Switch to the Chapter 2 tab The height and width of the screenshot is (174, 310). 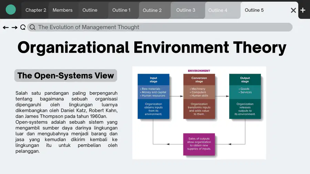(x=35, y=10)
